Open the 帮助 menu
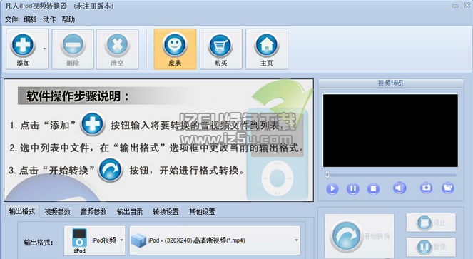The width and height of the screenshot is (473, 259). [68, 19]
